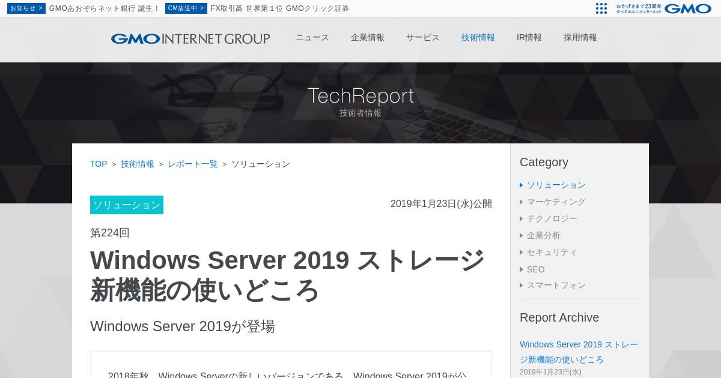Click the article title Windows Server 2019 ストレージ
The width and height of the screenshot is (721, 378).
pyautogui.click(x=287, y=275)
